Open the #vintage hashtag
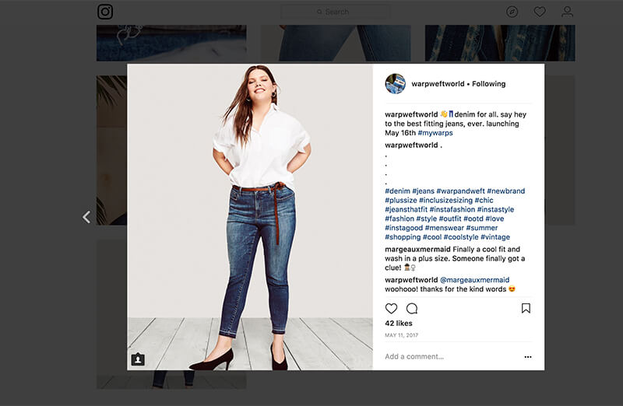 click(x=495, y=237)
